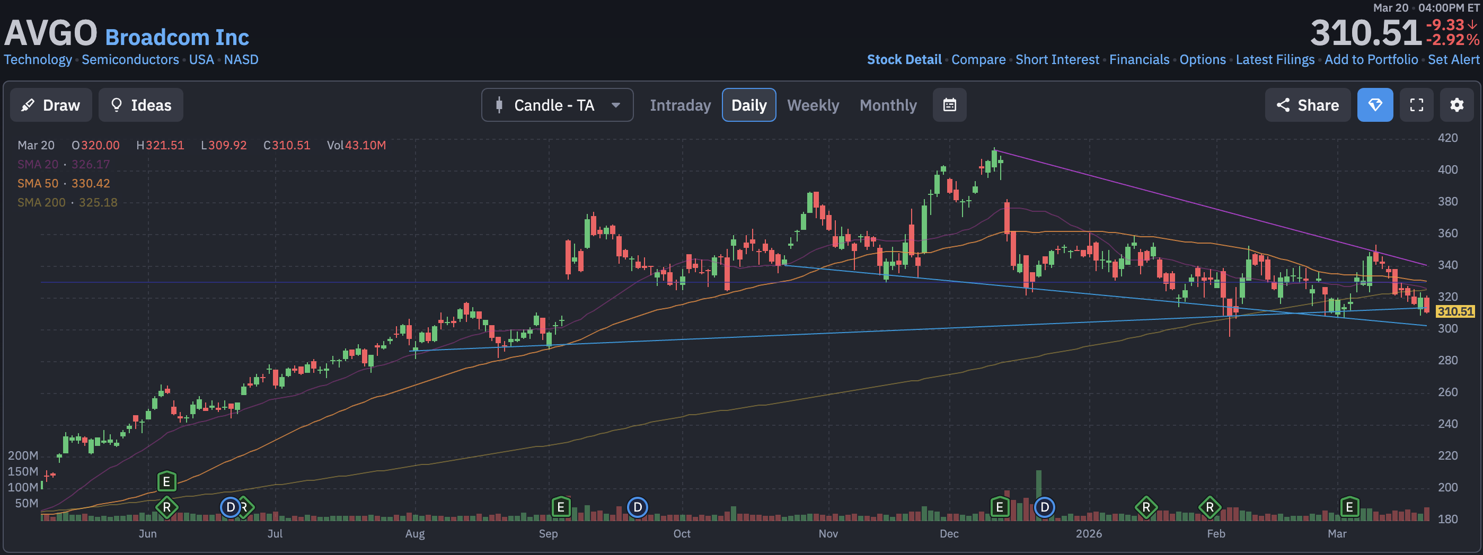Expand the Candle - TA chart type dropdown
This screenshot has height=555, width=1483.
[557, 105]
